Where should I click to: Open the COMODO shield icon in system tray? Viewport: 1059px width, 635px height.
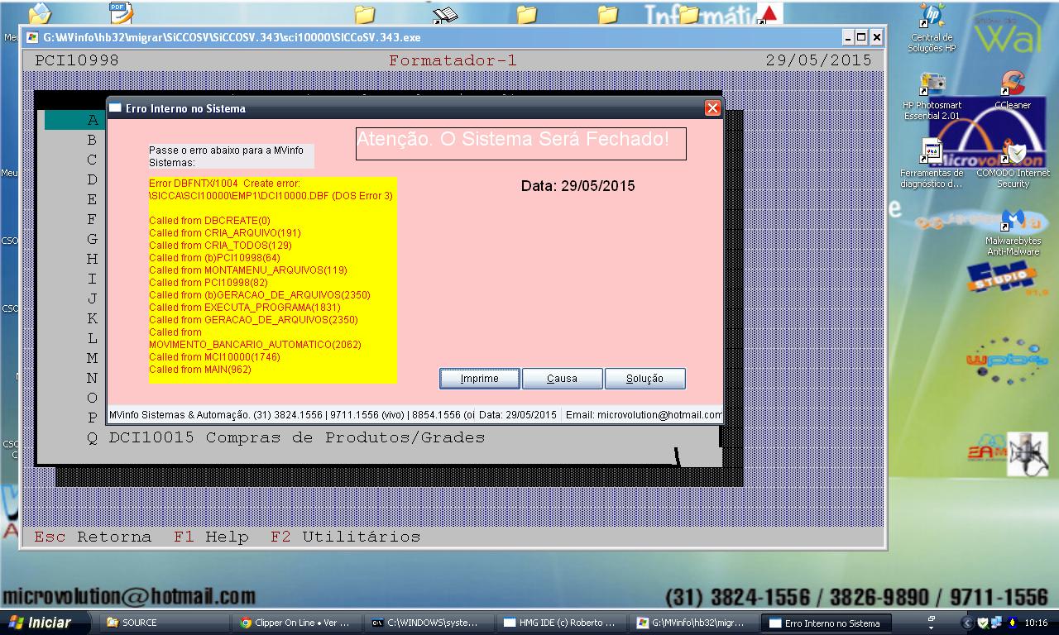click(x=983, y=623)
